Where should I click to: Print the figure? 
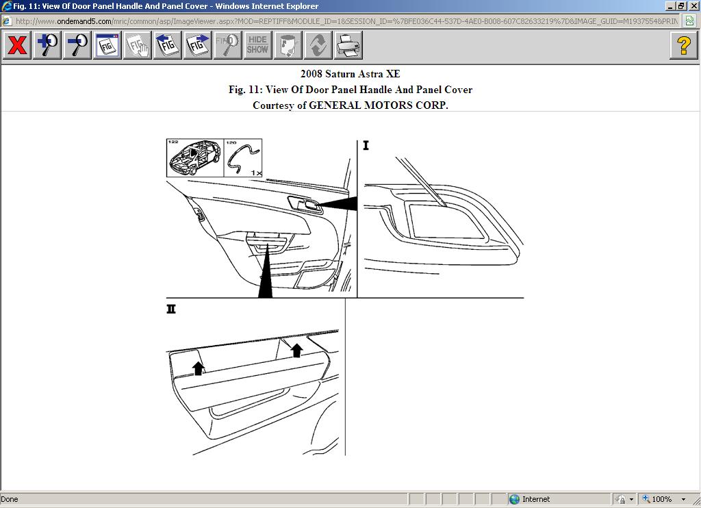click(348, 45)
